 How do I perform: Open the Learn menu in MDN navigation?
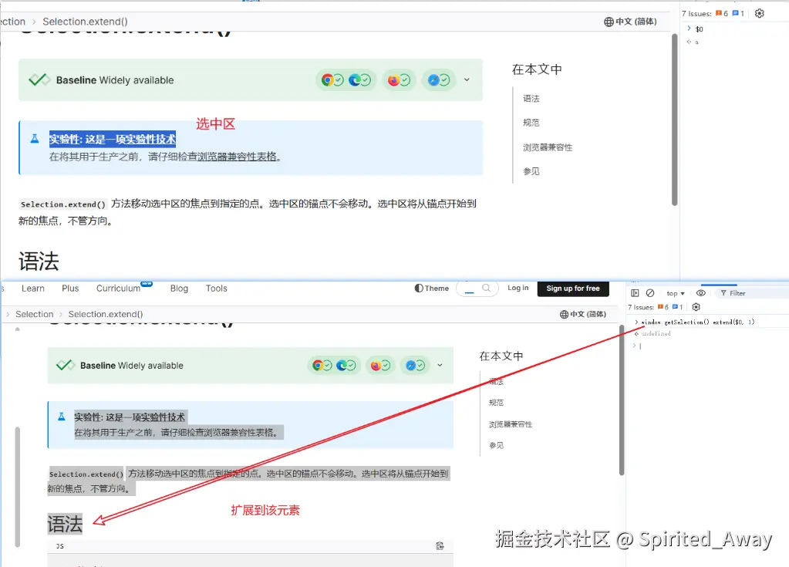pyautogui.click(x=32, y=289)
